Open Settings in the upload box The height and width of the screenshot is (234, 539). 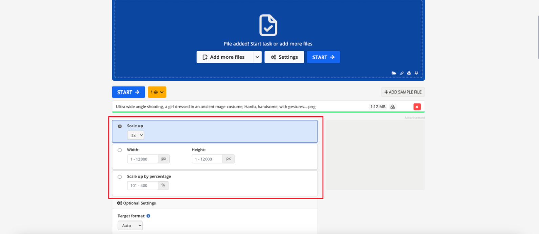pyautogui.click(x=284, y=57)
